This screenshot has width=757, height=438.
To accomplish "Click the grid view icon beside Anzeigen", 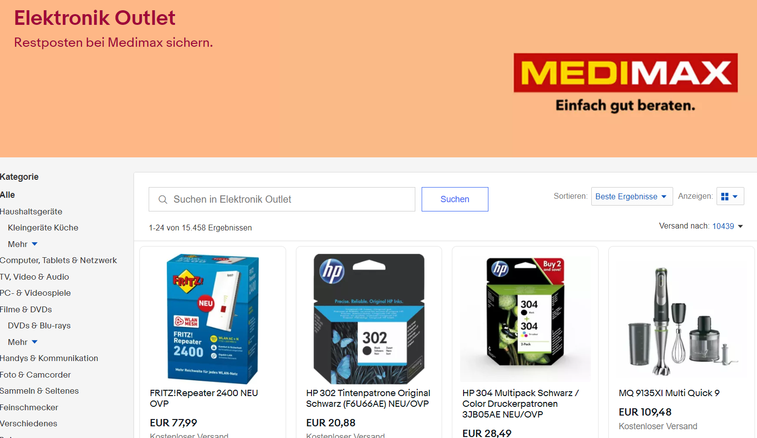I will coord(730,196).
